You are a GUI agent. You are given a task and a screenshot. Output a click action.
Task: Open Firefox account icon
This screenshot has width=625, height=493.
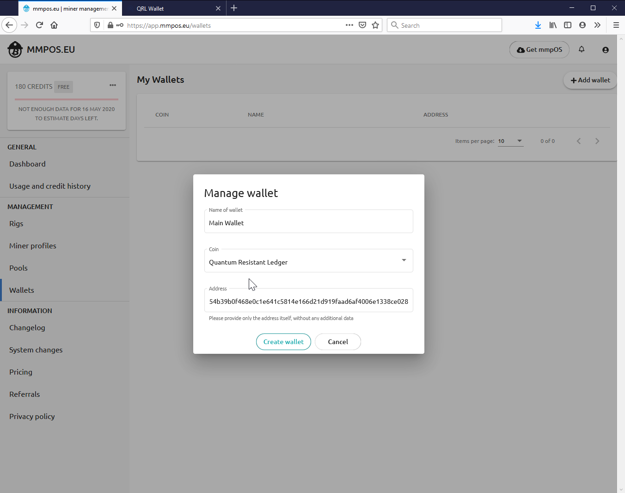[x=582, y=25]
